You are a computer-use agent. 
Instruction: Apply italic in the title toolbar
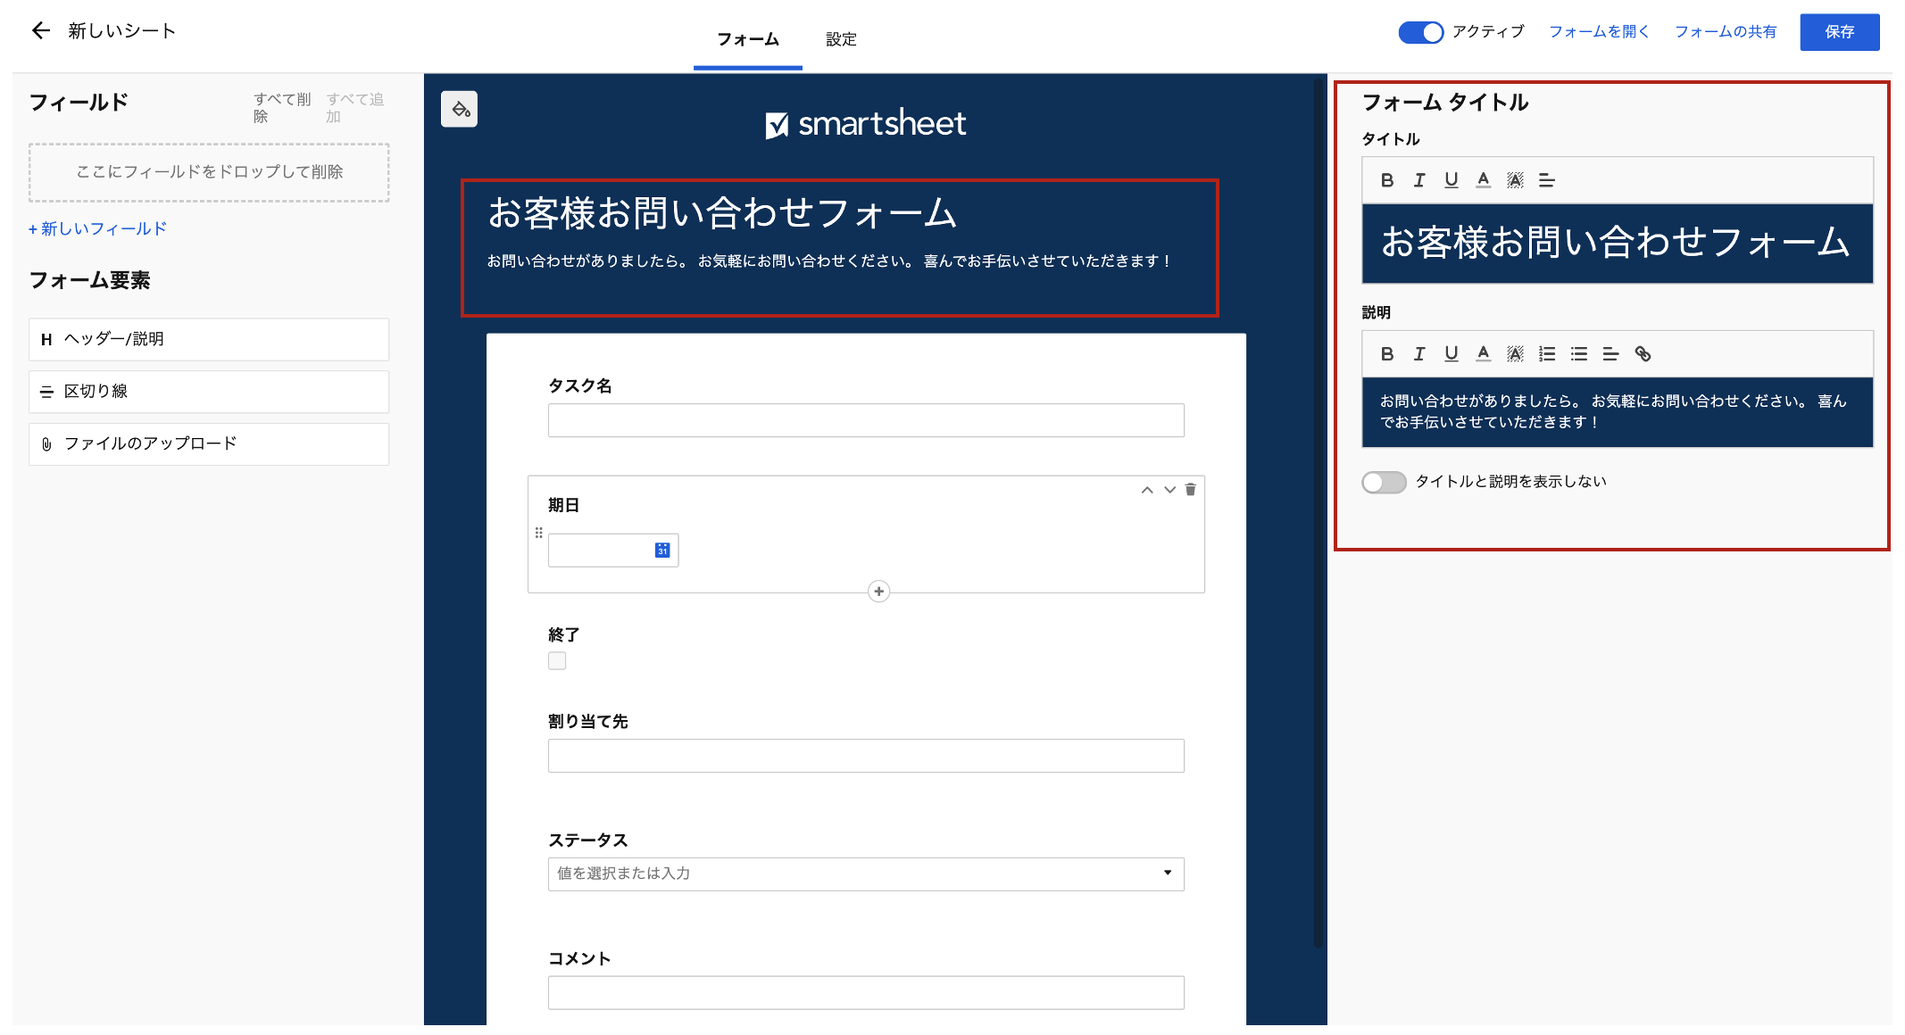(1418, 180)
